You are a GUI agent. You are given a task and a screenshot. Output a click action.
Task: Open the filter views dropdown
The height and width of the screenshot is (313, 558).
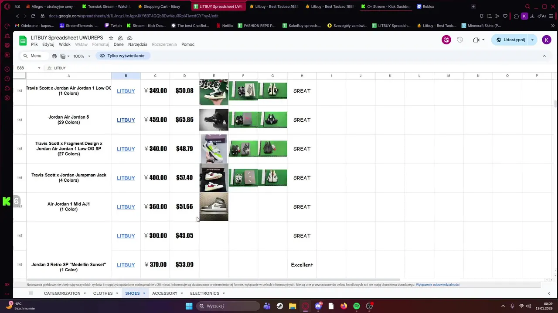point(65,56)
